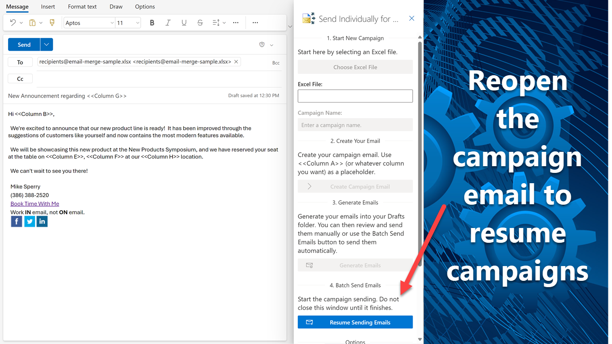Open the Format text tab
The width and height of the screenshot is (612, 344).
pyautogui.click(x=82, y=7)
